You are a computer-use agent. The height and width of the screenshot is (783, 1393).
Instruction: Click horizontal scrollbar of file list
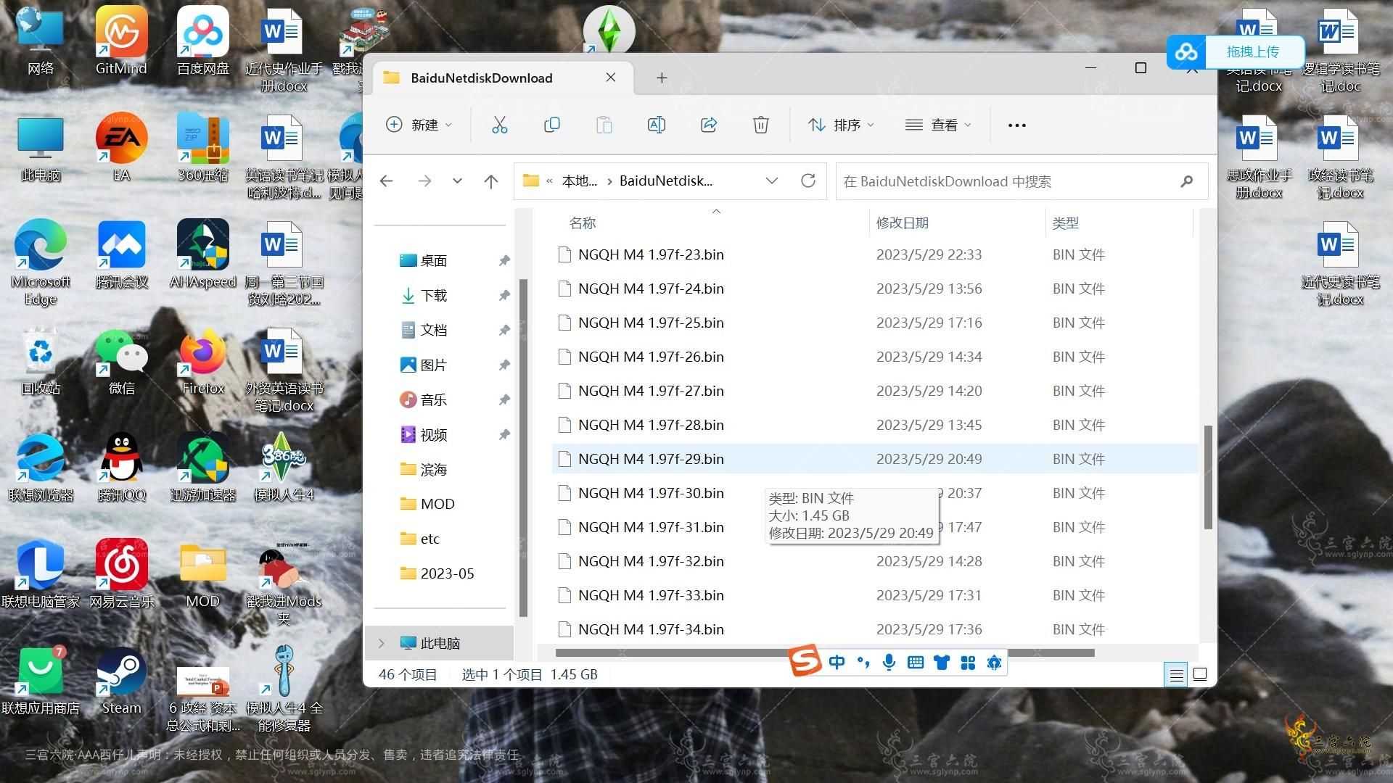tap(825, 652)
